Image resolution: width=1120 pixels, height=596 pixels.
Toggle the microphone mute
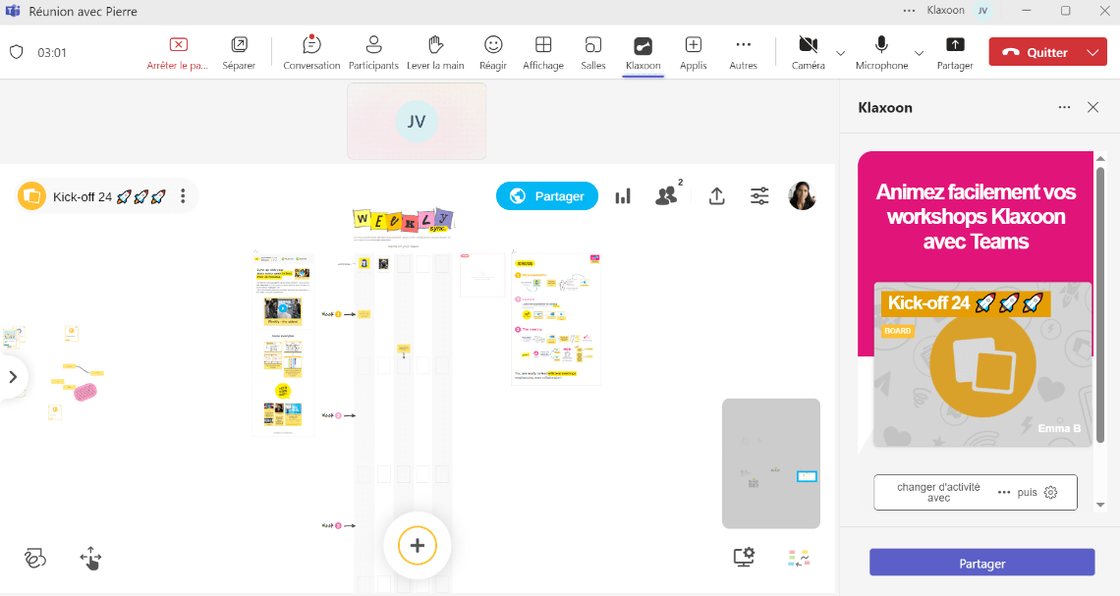[x=881, y=52]
